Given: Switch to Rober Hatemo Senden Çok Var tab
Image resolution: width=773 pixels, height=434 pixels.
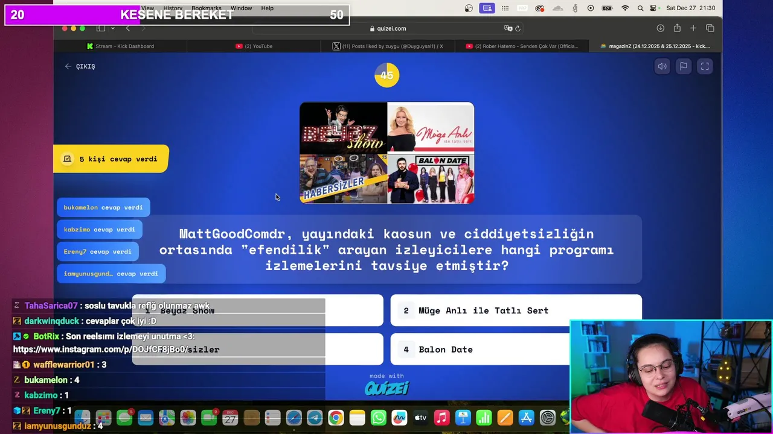Looking at the screenshot, I should tap(521, 46).
